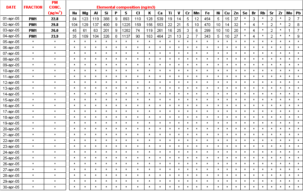Click potassium value 163

click(x=149, y=36)
